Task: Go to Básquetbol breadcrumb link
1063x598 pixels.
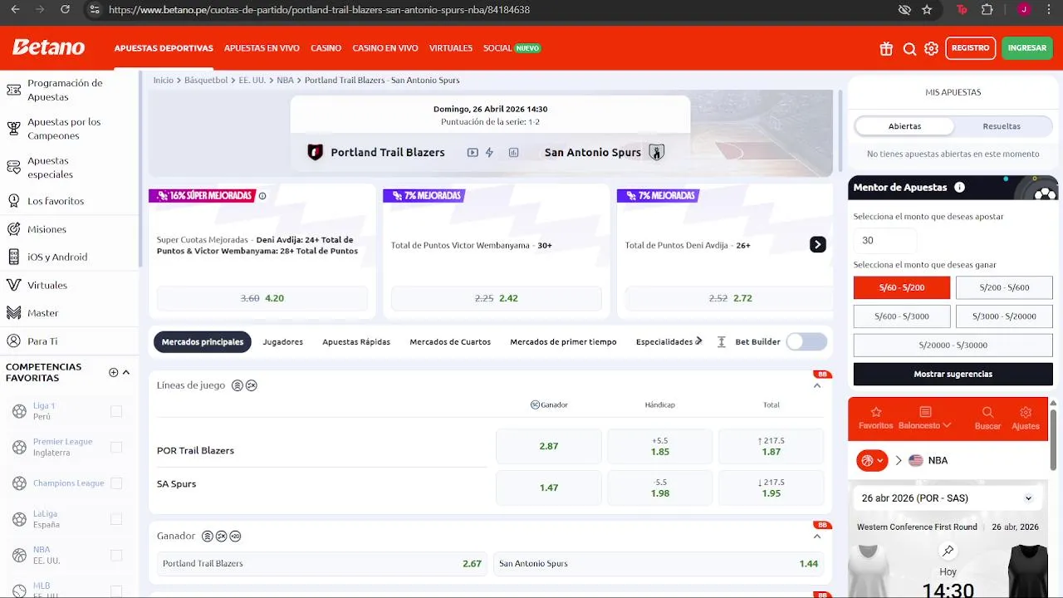Action: click(x=206, y=81)
